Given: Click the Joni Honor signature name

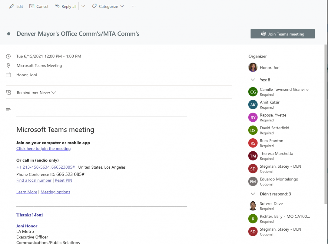Looking at the screenshot, I should (x=27, y=226).
